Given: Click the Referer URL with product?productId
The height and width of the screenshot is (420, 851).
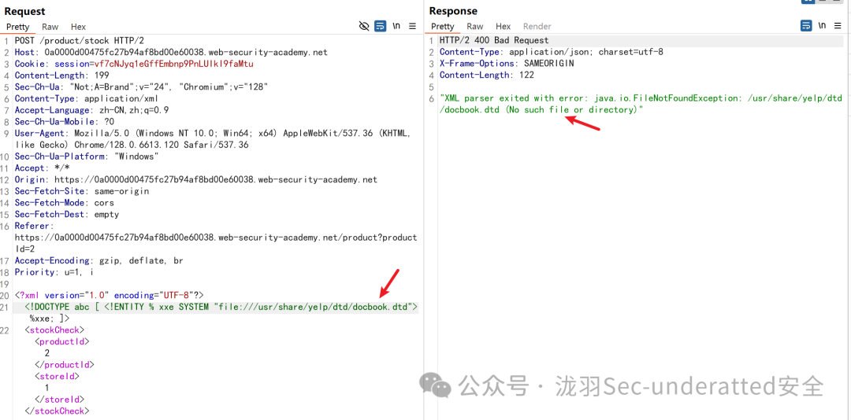Looking at the screenshot, I should pos(215,243).
